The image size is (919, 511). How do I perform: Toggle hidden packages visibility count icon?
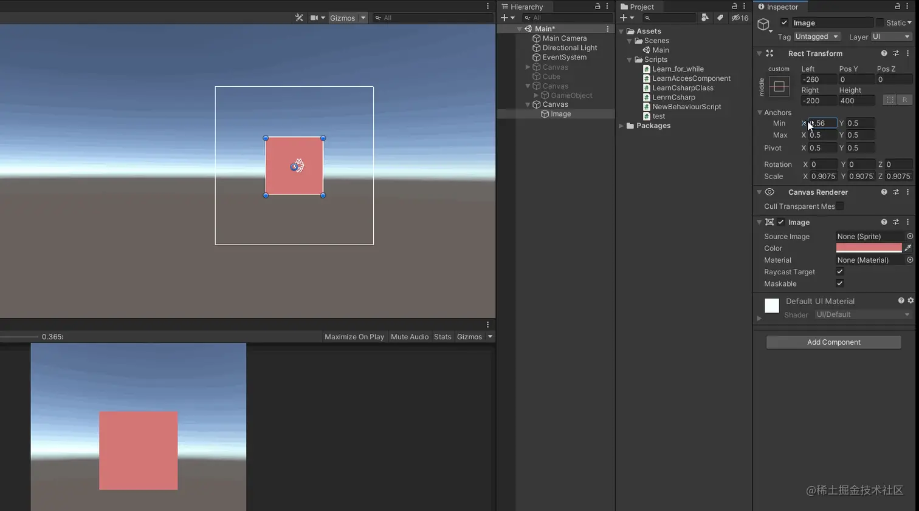pyautogui.click(x=740, y=18)
